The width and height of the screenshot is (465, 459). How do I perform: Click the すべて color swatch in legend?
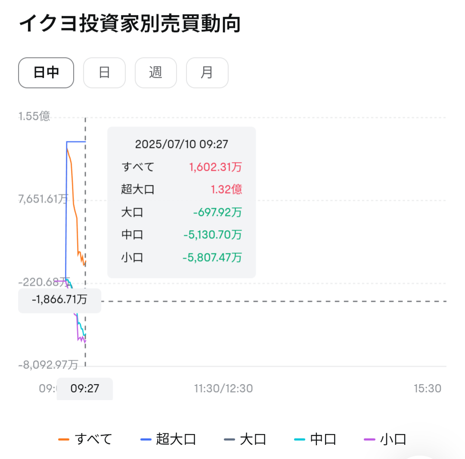pos(65,439)
